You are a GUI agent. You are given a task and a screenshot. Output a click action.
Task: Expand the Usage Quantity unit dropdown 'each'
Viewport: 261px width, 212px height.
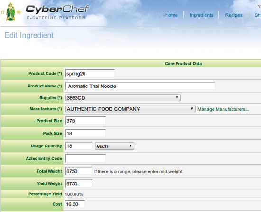tap(114, 146)
